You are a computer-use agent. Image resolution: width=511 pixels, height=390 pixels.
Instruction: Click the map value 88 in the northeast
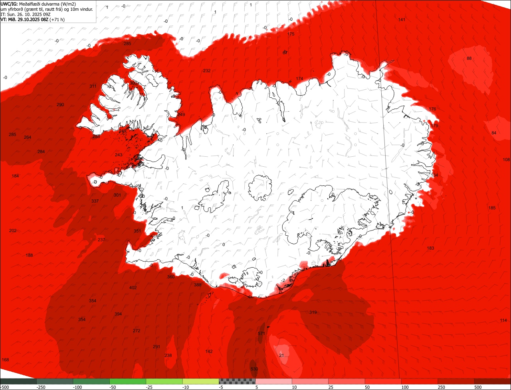pos(469,58)
